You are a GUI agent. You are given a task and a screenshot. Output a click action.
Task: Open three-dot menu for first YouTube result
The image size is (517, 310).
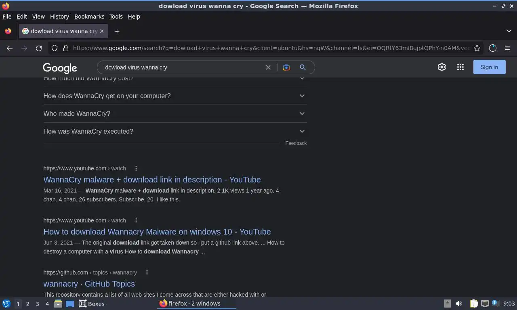tap(136, 168)
